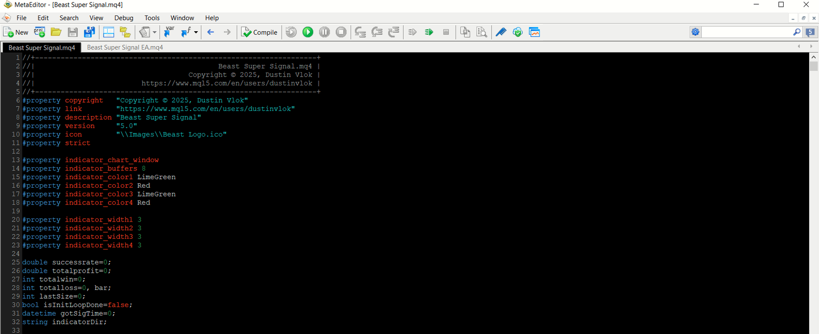Click the blue comb styler icon
Screen dimensions: 819x334
point(501,32)
